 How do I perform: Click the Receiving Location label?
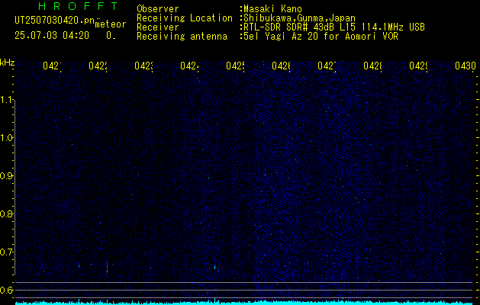185,18
